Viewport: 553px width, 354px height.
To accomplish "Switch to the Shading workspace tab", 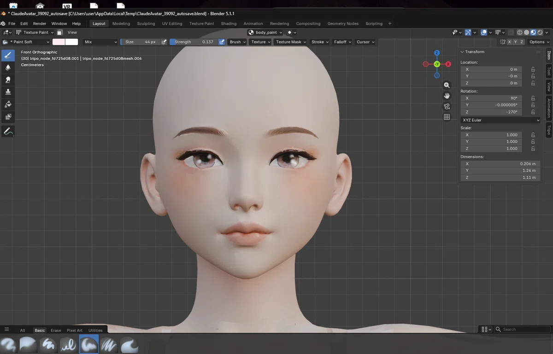I will click(x=229, y=23).
